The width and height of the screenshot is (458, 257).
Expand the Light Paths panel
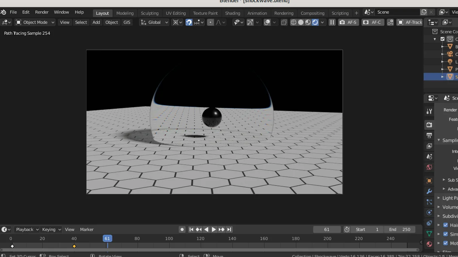(x=448, y=198)
